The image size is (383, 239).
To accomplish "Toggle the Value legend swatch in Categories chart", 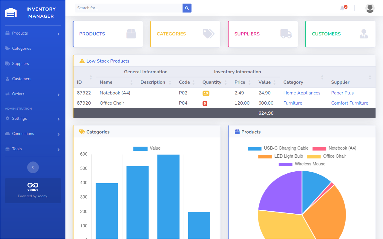I will click(x=140, y=148).
